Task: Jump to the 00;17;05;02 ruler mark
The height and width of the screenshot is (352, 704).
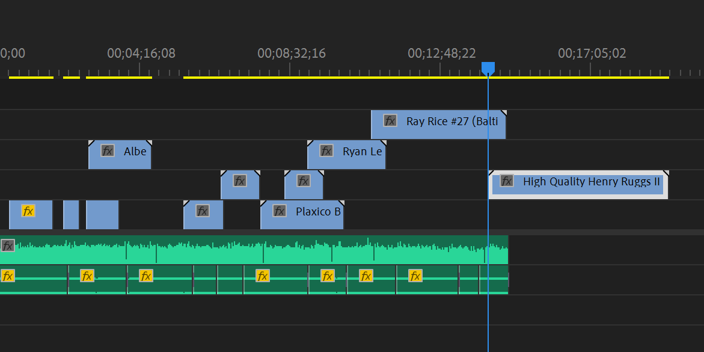Action: pos(592,54)
